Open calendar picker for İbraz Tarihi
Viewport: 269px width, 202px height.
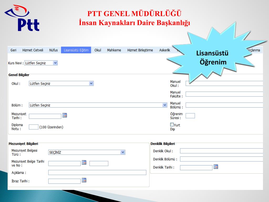tap(84, 180)
